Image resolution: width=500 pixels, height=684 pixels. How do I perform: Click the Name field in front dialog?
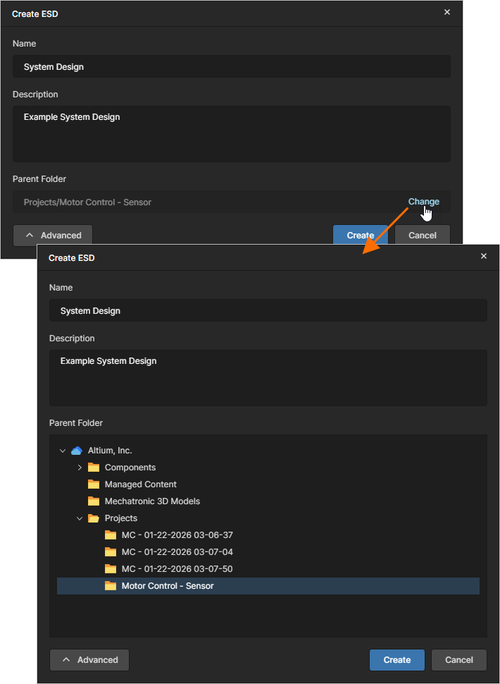[x=268, y=311]
